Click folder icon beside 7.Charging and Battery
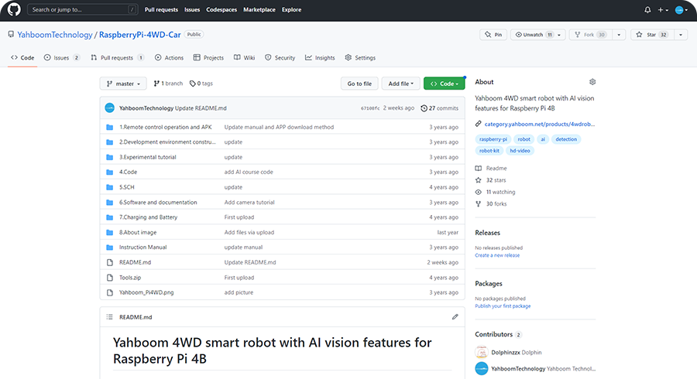 [x=110, y=217]
